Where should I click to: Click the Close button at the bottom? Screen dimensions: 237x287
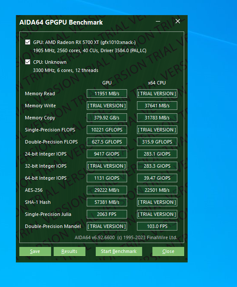[168, 251]
